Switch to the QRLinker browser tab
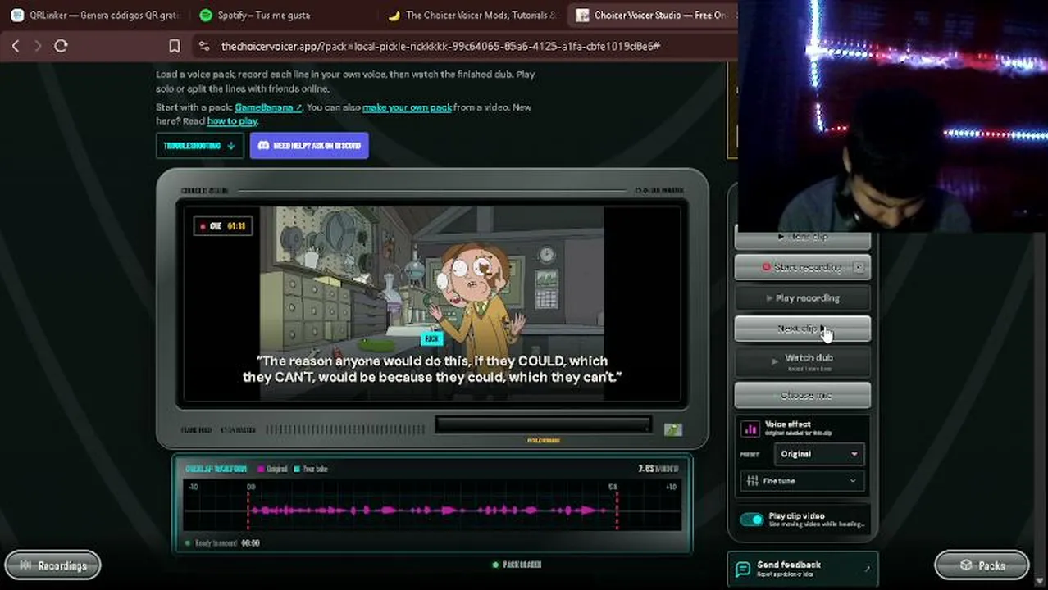1048x590 pixels. coord(97,15)
